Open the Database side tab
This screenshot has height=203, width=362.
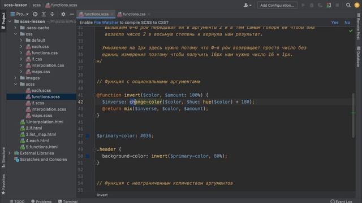point(359,56)
